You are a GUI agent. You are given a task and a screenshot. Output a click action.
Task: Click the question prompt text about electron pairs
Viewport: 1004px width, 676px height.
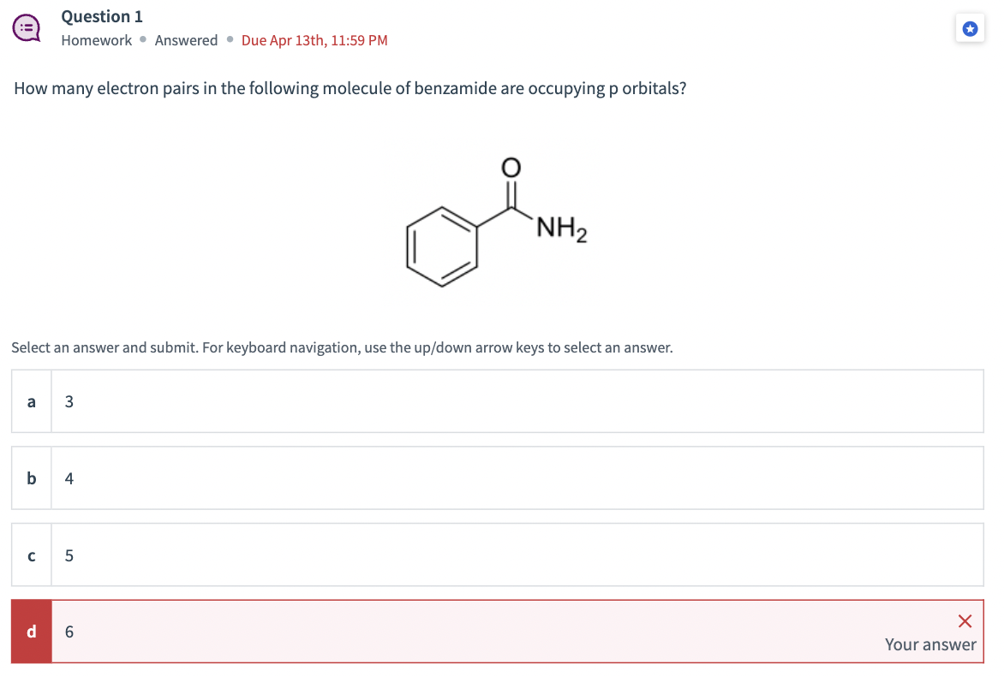(x=351, y=88)
